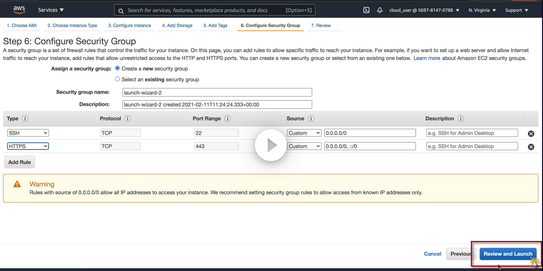Open the CloudShell terminal icon
The image size is (543, 271).
[x=366, y=10]
